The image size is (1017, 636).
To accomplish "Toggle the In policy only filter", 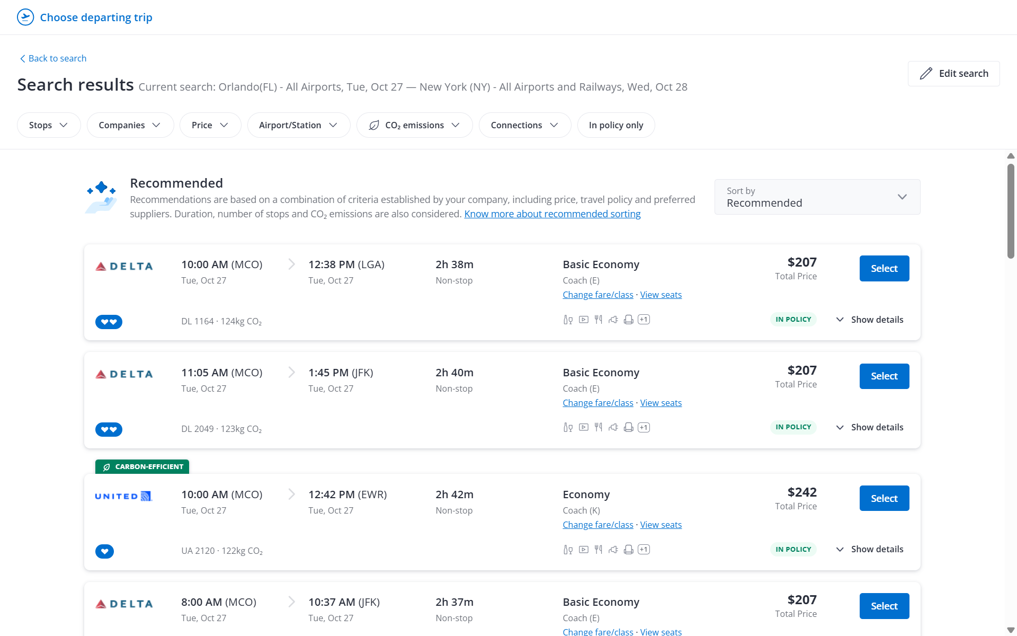I will [615, 125].
